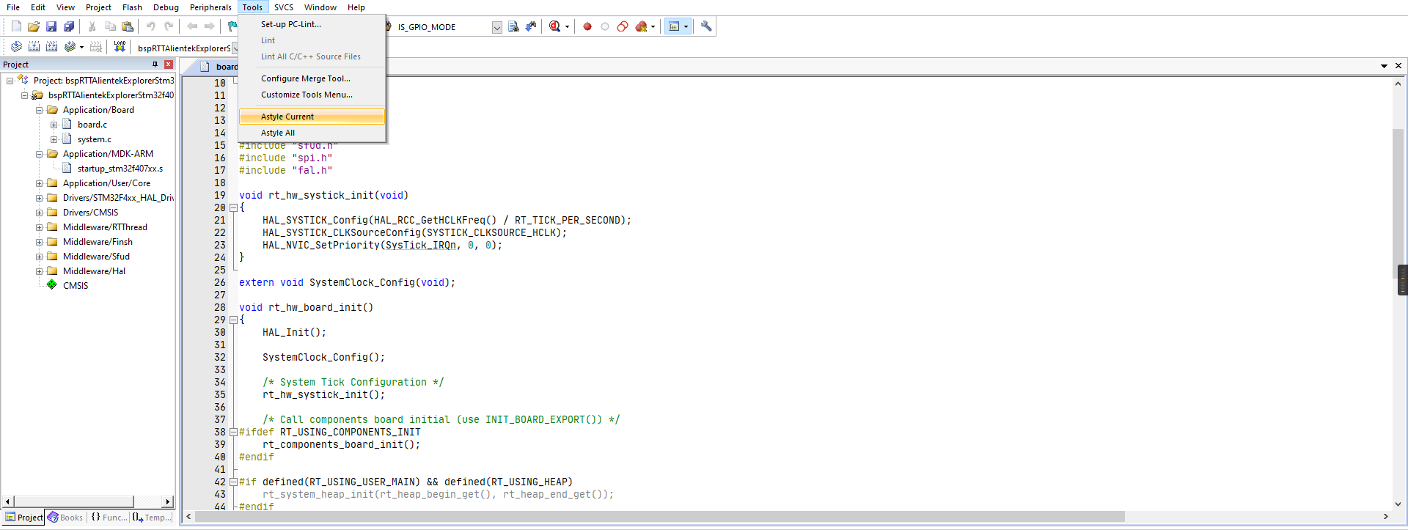Click the Open file toolbar icon
Screen dimensions: 1408x530
34,26
